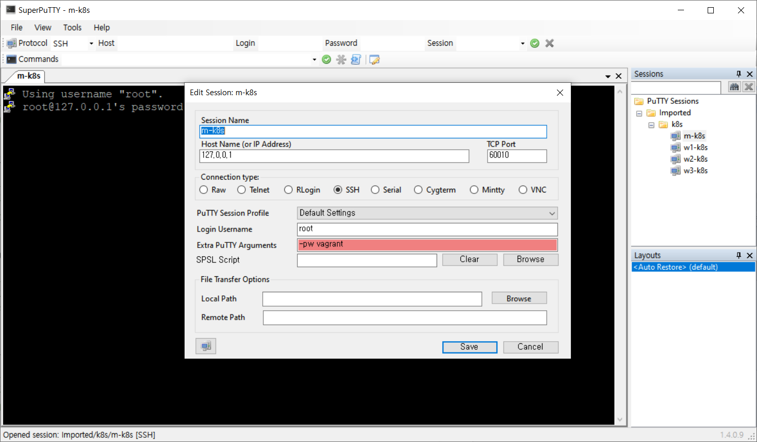The image size is (757, 442).
Task: Click the Commands terminal icon
Action: tap(11, 59)
